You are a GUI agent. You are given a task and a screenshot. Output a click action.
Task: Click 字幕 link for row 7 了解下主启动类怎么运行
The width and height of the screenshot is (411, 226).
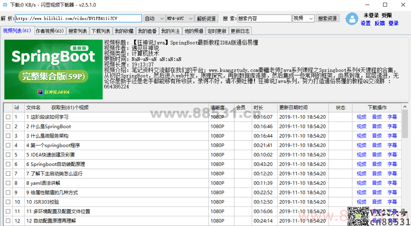tap(392, 174)
